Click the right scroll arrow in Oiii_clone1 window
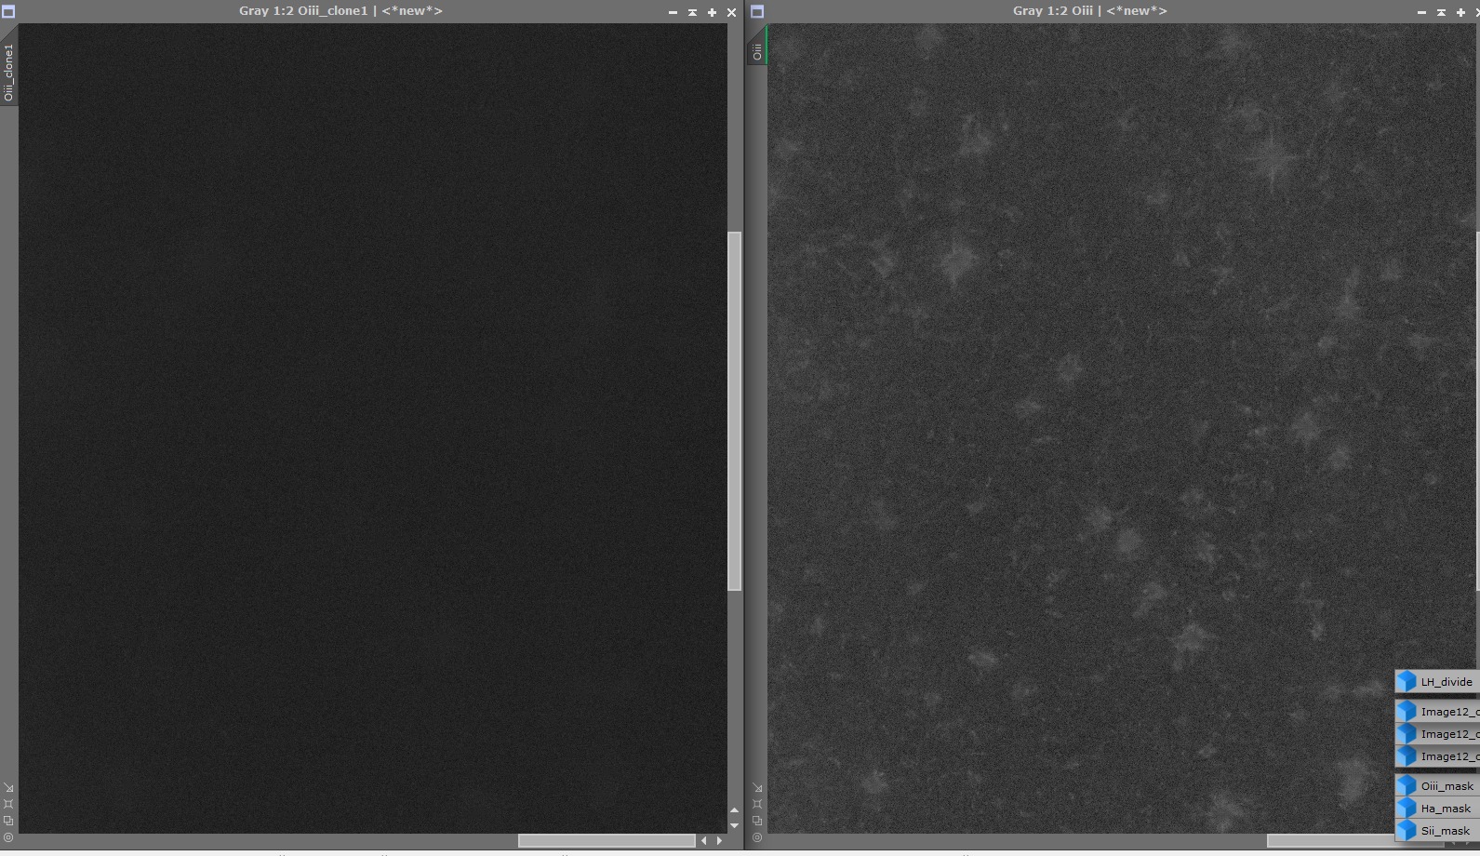The width and height of the screenshot is (1480, 856). tap(719, 840)
